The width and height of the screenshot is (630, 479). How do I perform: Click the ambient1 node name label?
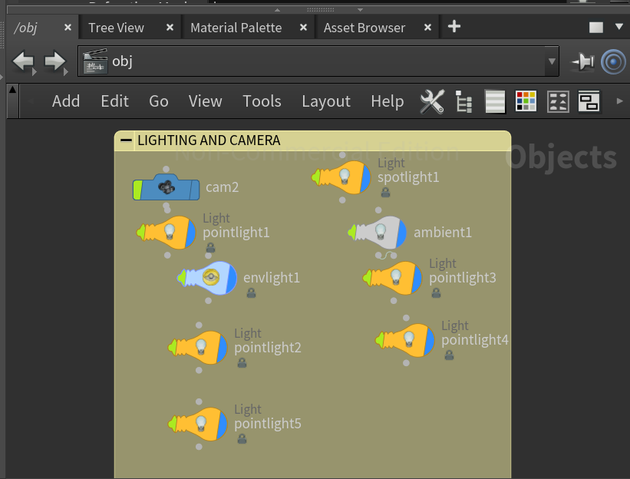(x=443, y=233)
